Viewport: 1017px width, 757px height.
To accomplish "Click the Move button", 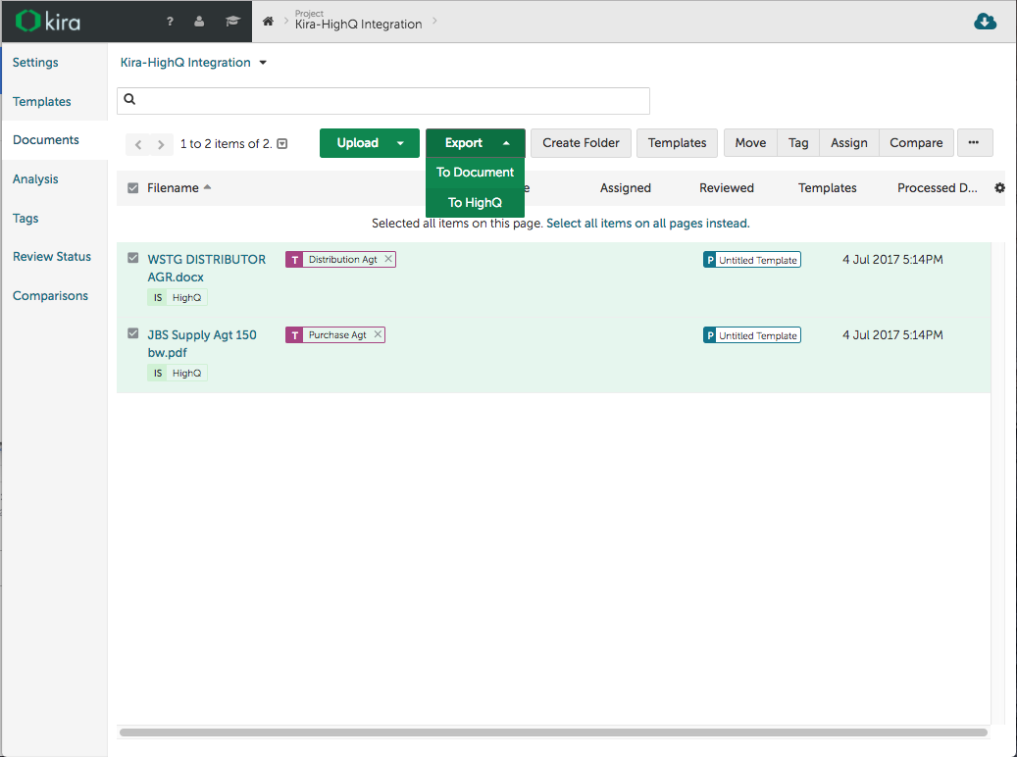I will point(750,143).
